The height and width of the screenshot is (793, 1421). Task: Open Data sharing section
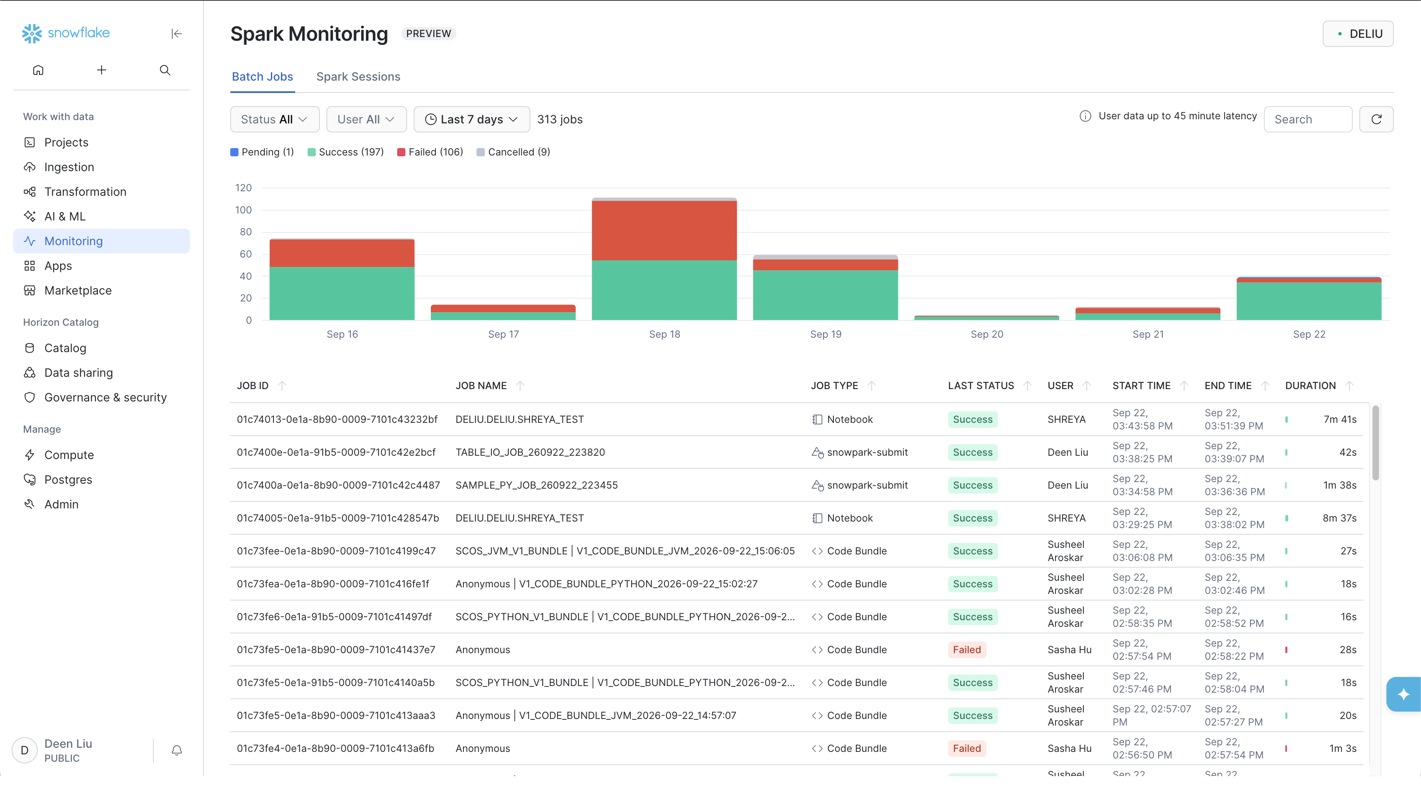click(102, 373)
